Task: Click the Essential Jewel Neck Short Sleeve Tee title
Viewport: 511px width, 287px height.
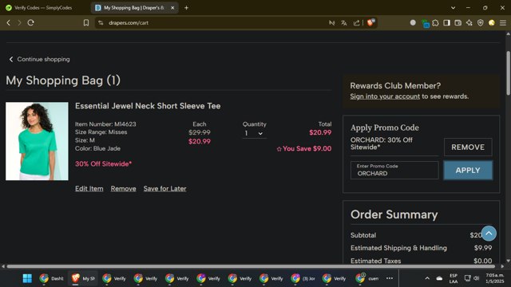Action: [148, 106]
